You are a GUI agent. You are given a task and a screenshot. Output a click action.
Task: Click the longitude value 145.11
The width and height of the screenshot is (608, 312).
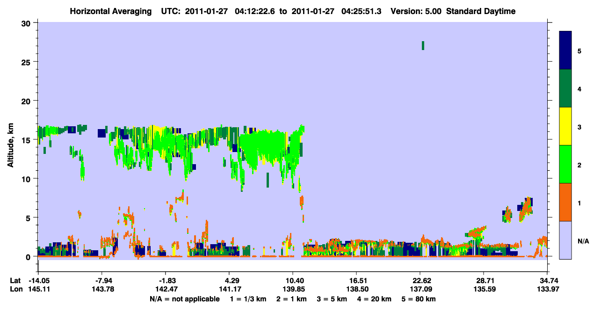(39, 290)
